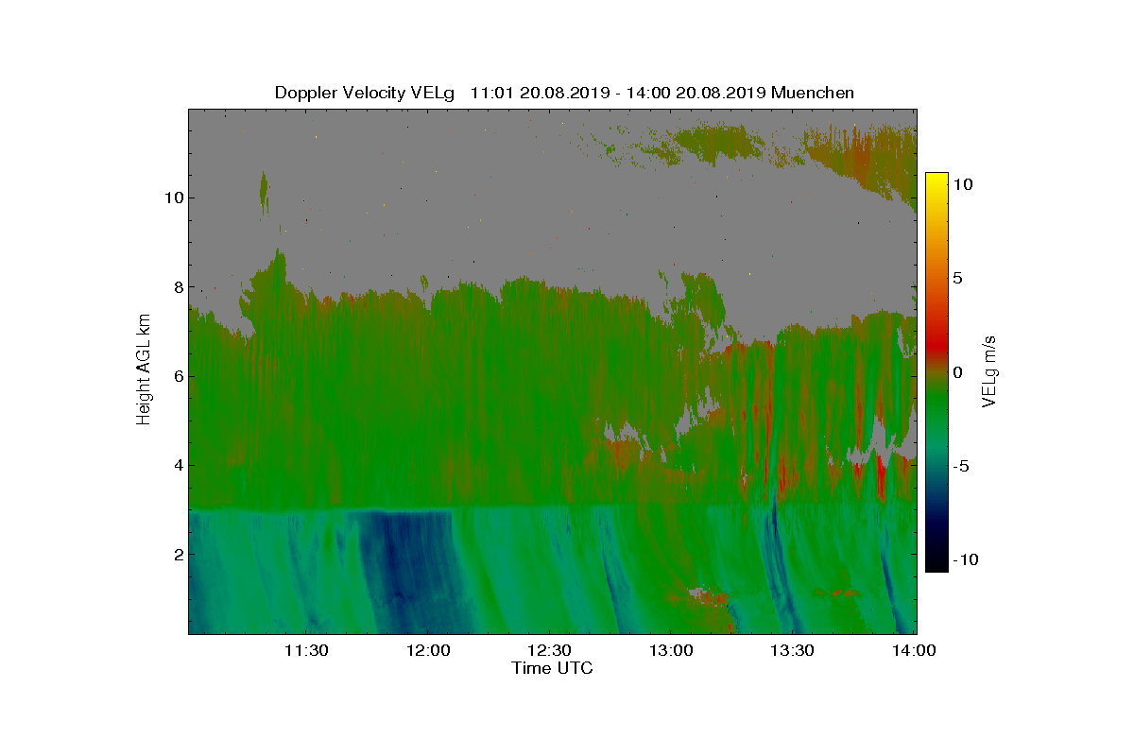Click the 'Muenchen' location label in title
Screen dimensions: 1134x756
tap(813, 93)
